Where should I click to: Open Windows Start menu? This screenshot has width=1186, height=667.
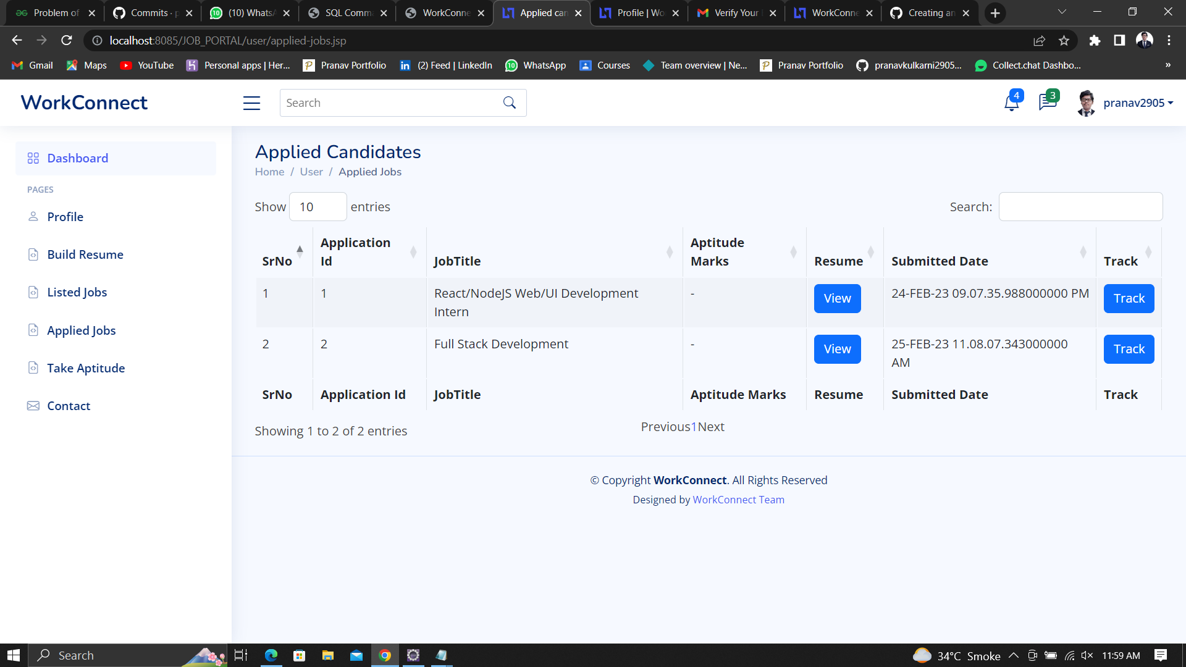pyautogui.click(x=14, y=655)
